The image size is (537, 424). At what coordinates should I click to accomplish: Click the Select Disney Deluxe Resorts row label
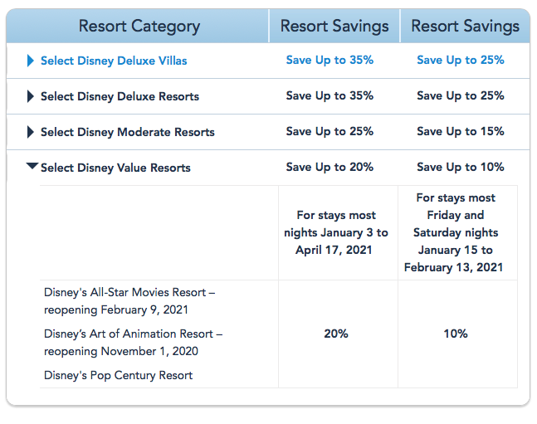[x=120, y=96]
